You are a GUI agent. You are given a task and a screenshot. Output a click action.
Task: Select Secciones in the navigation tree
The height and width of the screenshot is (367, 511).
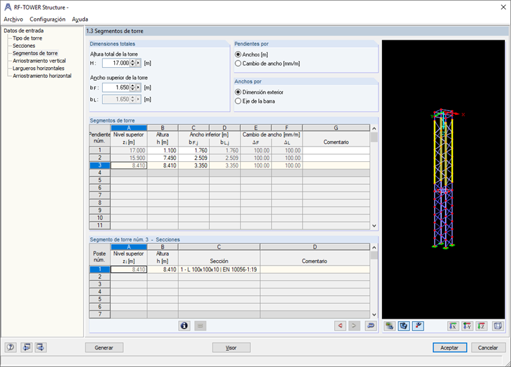pos(24,46)
